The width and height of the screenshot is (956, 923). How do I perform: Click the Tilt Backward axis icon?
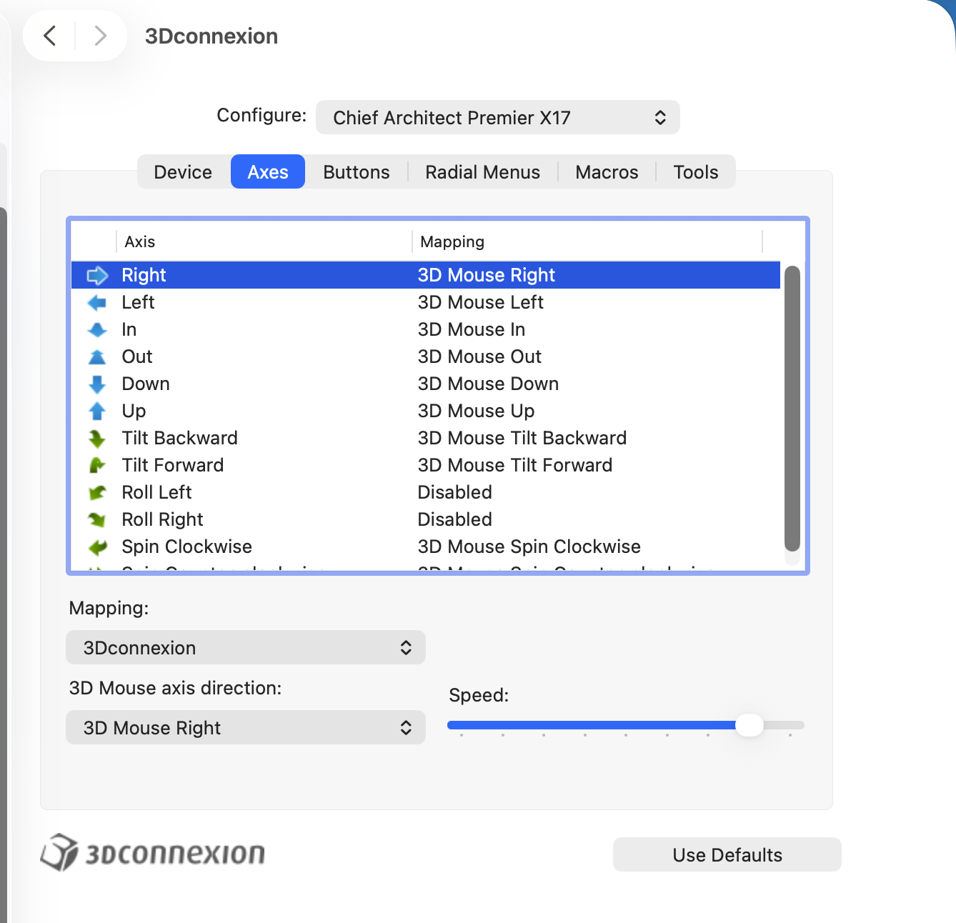point(97,439)
